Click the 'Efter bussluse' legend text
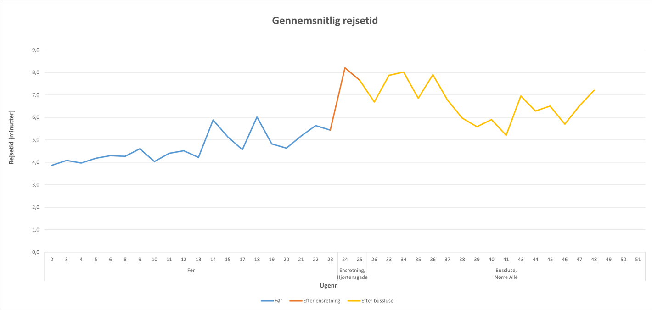652x310 pixels. coord(377,301)
